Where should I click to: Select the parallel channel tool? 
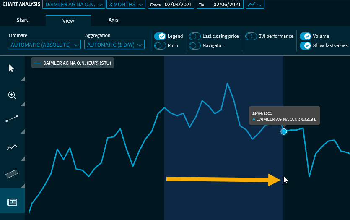(12, 174)
